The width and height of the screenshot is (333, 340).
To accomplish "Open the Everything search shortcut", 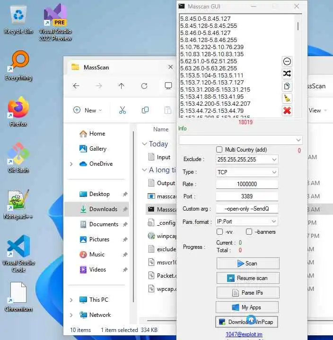I will pos(18,66).
